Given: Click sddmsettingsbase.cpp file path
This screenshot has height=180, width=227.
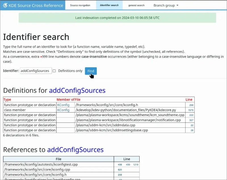Looking at the screenshot, I should pyautogui.click(x=112, y=130).
